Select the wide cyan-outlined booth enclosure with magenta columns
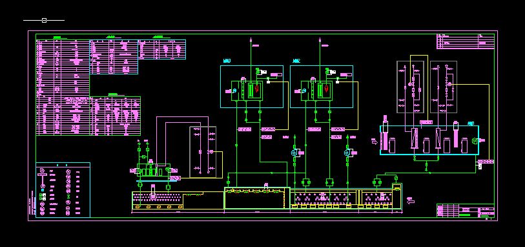This screenshot has height=247, width=525. 429,140
